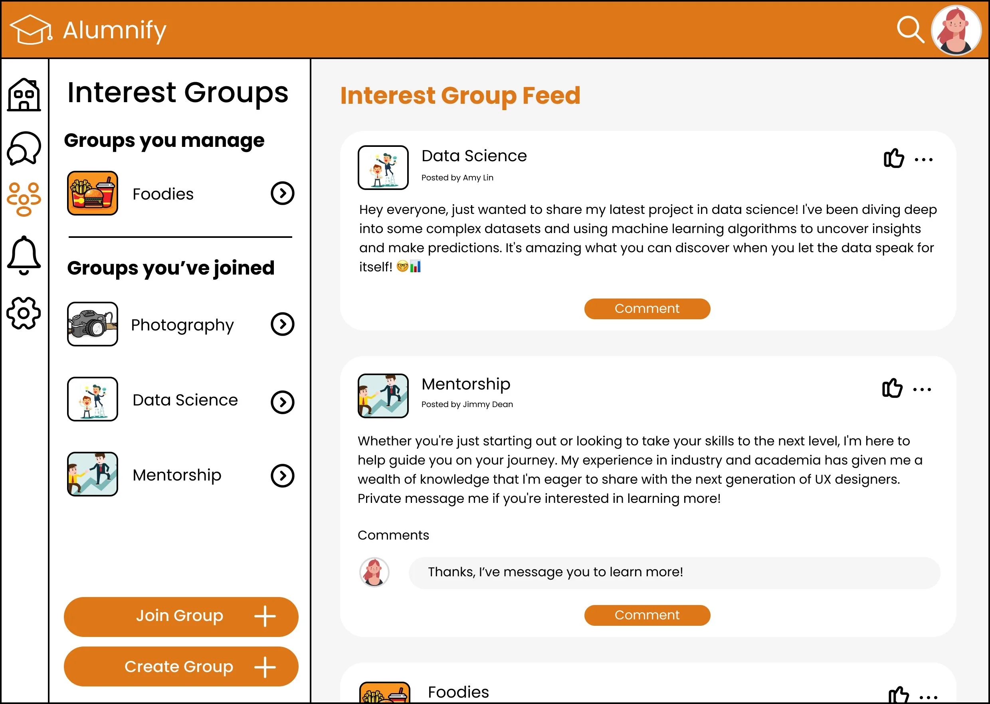Open the home icon in sidebar
This screenshot has height=704, width=990.
coord(24,95)
